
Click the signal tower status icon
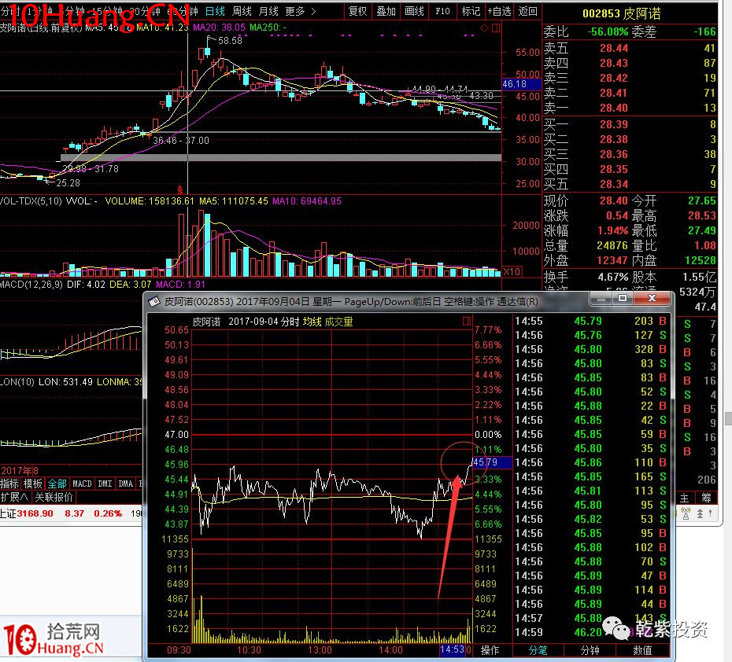point(686,513)
